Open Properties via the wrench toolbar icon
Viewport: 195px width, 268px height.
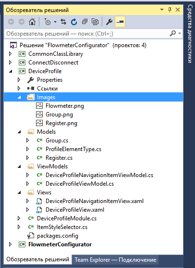tap(109, 22)
